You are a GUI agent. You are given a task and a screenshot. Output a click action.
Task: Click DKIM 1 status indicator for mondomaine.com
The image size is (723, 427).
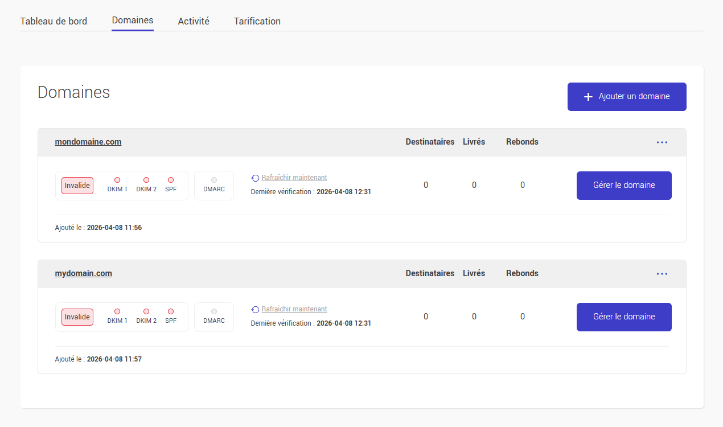point(117,180)
